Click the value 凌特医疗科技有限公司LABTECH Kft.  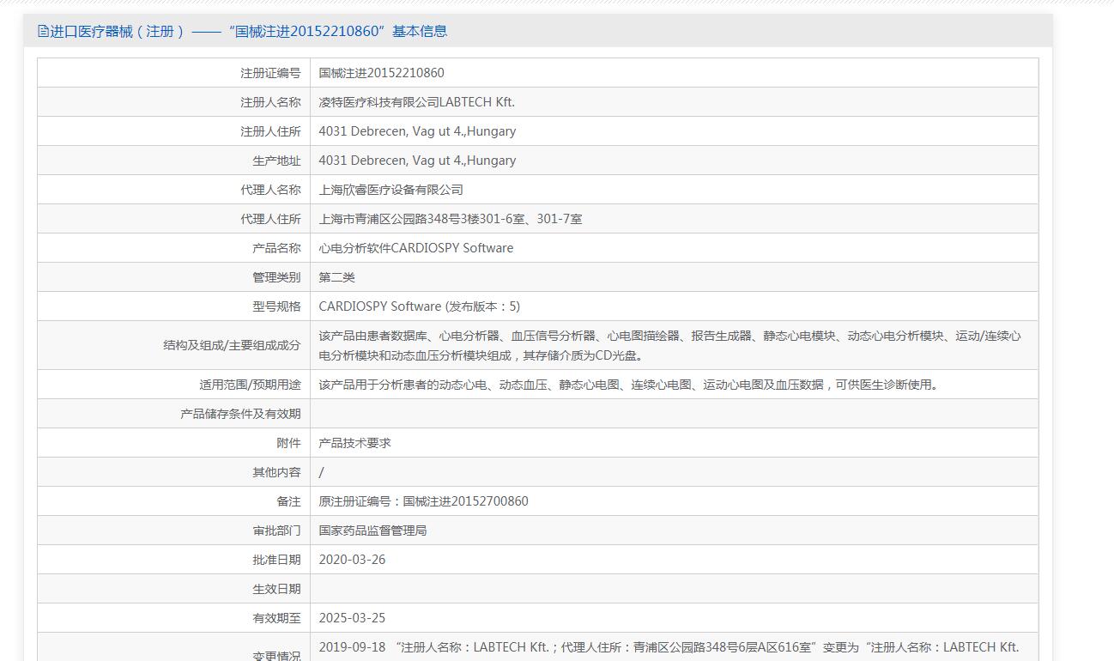[417, 102]
